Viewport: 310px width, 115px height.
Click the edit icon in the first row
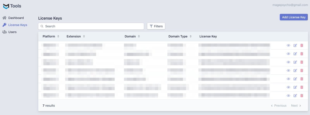coord(295,45)
